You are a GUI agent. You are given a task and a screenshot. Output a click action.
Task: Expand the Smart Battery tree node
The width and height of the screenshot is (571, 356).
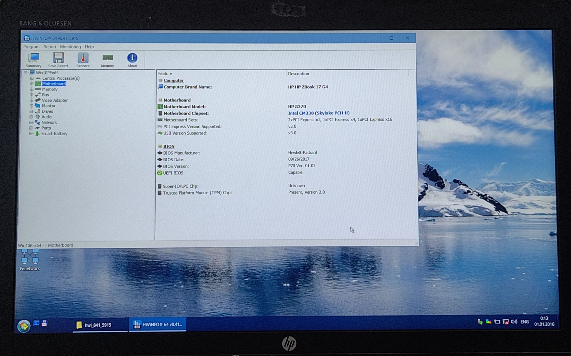tap(31, 134)
